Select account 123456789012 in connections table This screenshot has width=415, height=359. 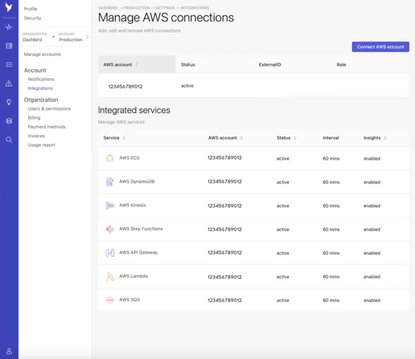point(126,87)
